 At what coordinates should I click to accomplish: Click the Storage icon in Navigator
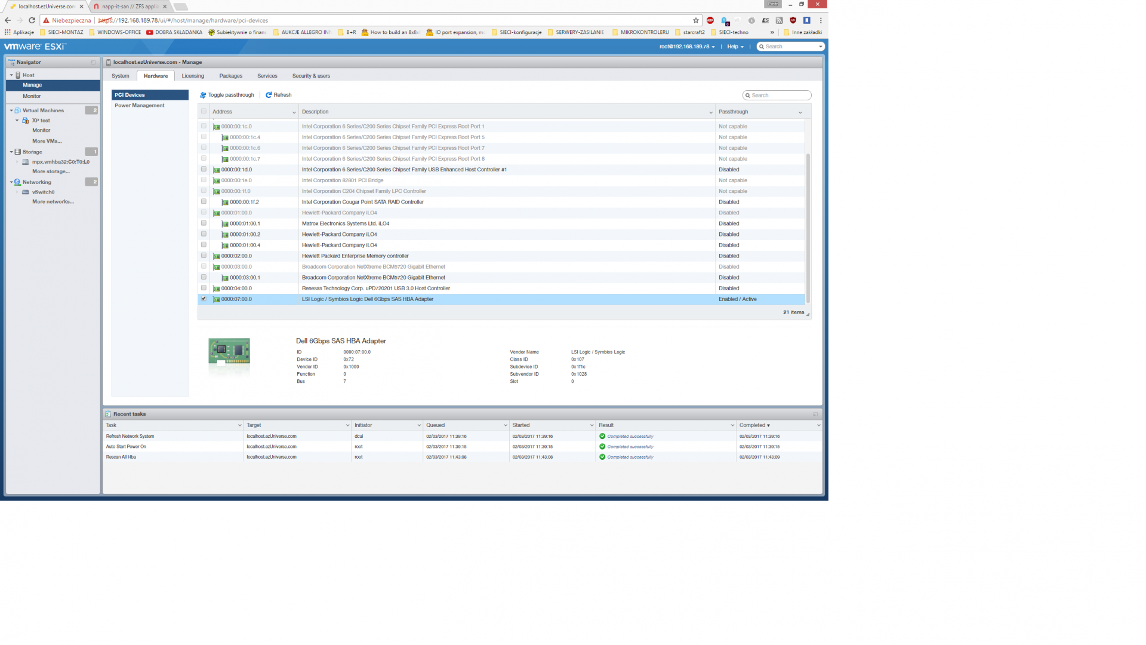click(18, 152)
